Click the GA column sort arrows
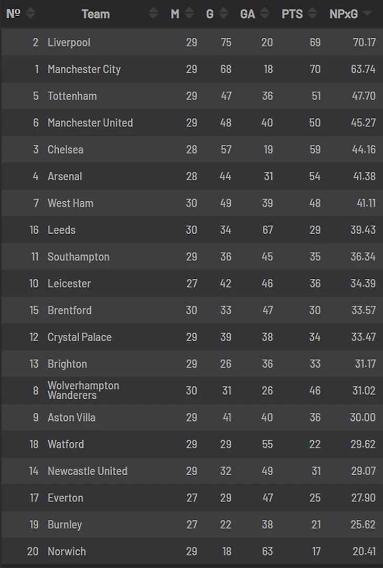 [265, 14]
